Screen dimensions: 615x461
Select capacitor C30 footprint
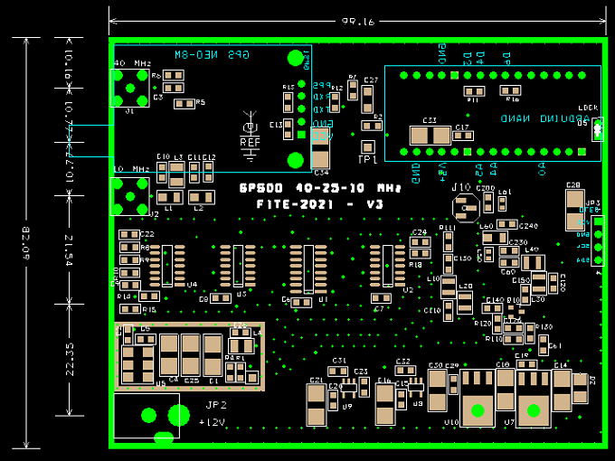tap(438, 390)
